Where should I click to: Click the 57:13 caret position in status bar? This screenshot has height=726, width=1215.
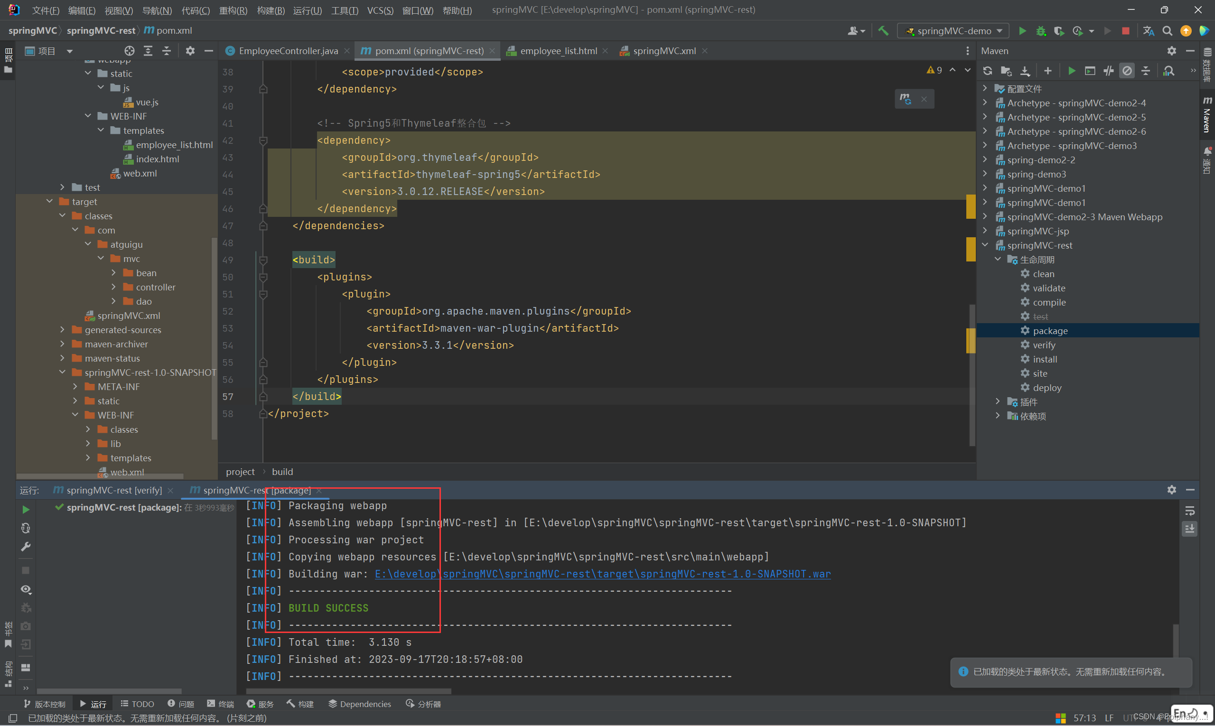coord(1084,718)
